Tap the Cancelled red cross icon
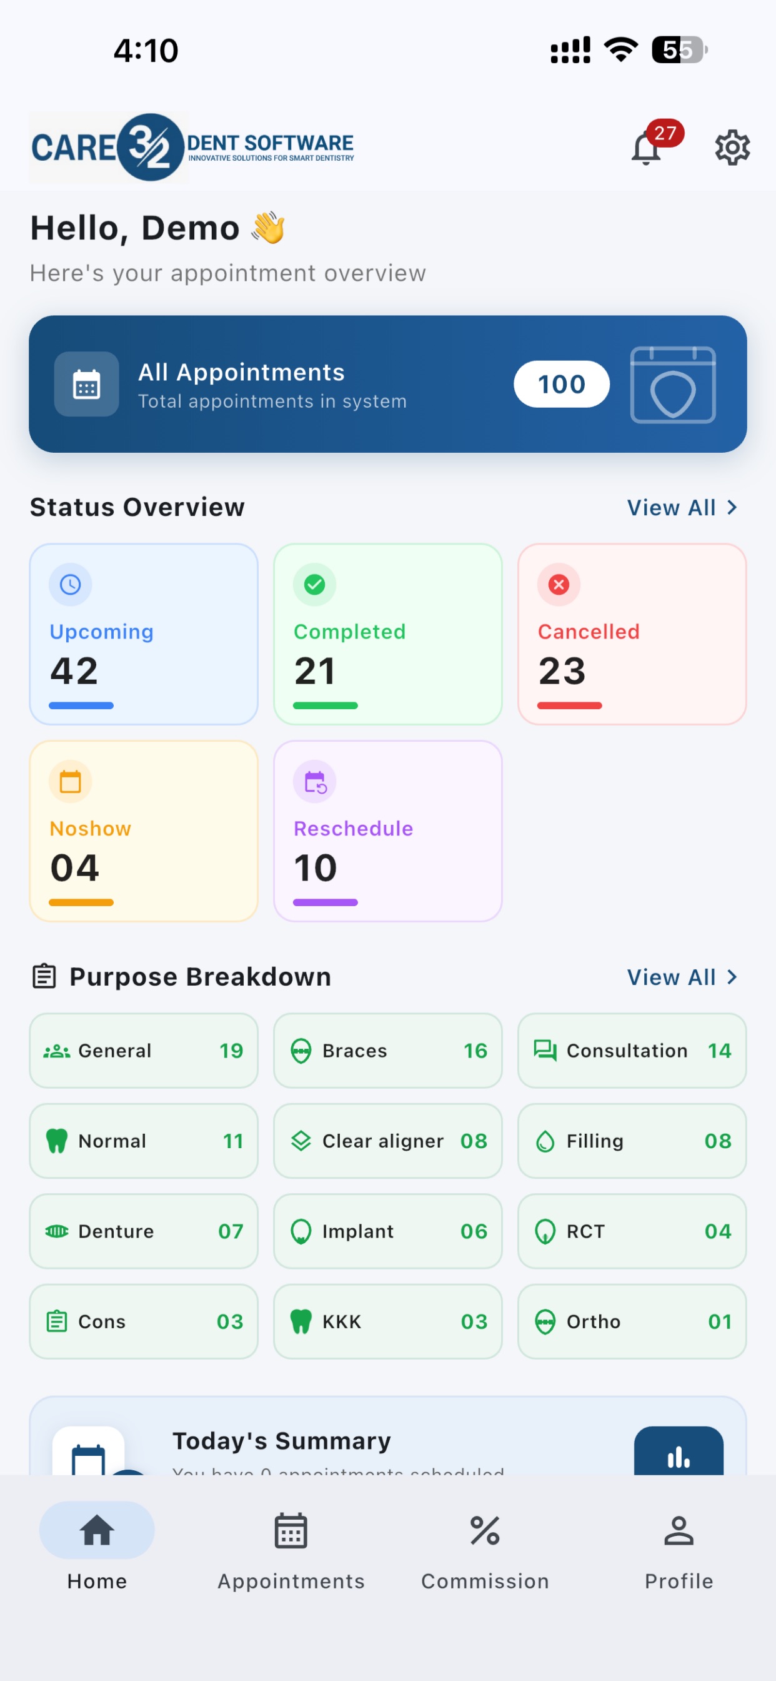Image resolution: width=776 pixels, height=1681 pixels. 559,585
